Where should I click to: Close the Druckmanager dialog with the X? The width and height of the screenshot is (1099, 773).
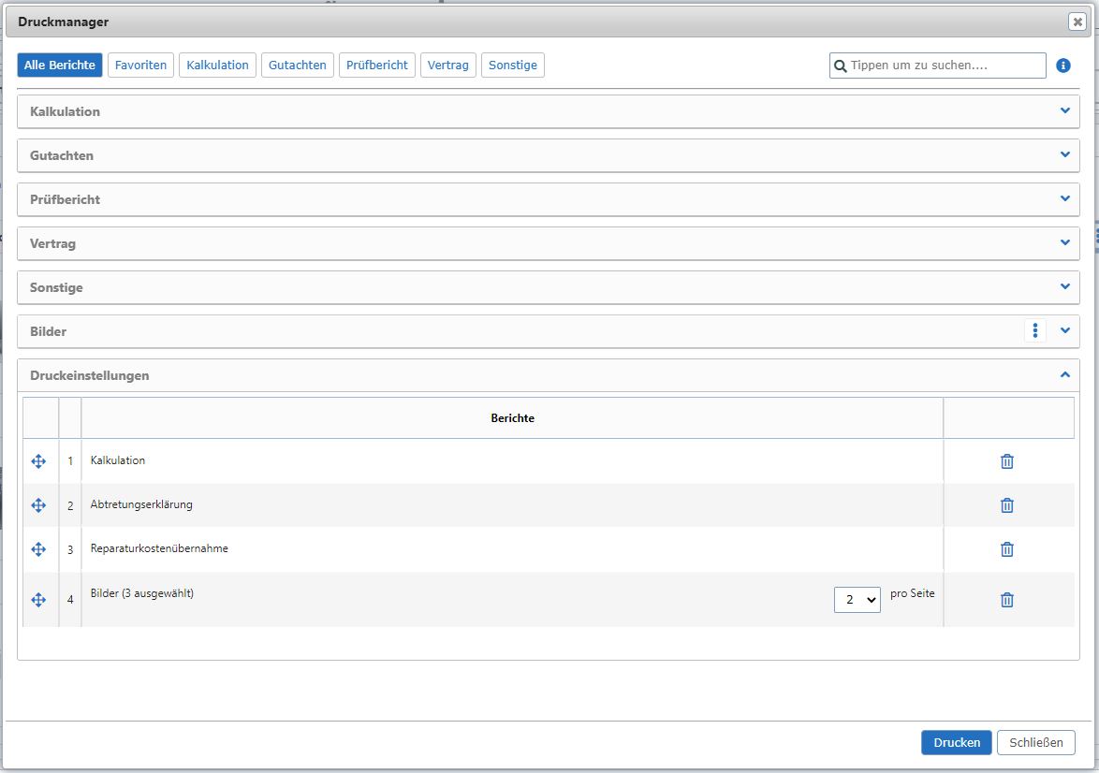[1077, 22]
